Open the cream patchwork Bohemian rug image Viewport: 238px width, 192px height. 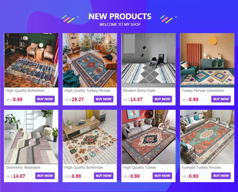pyautogui.click(x=90, y=137)
